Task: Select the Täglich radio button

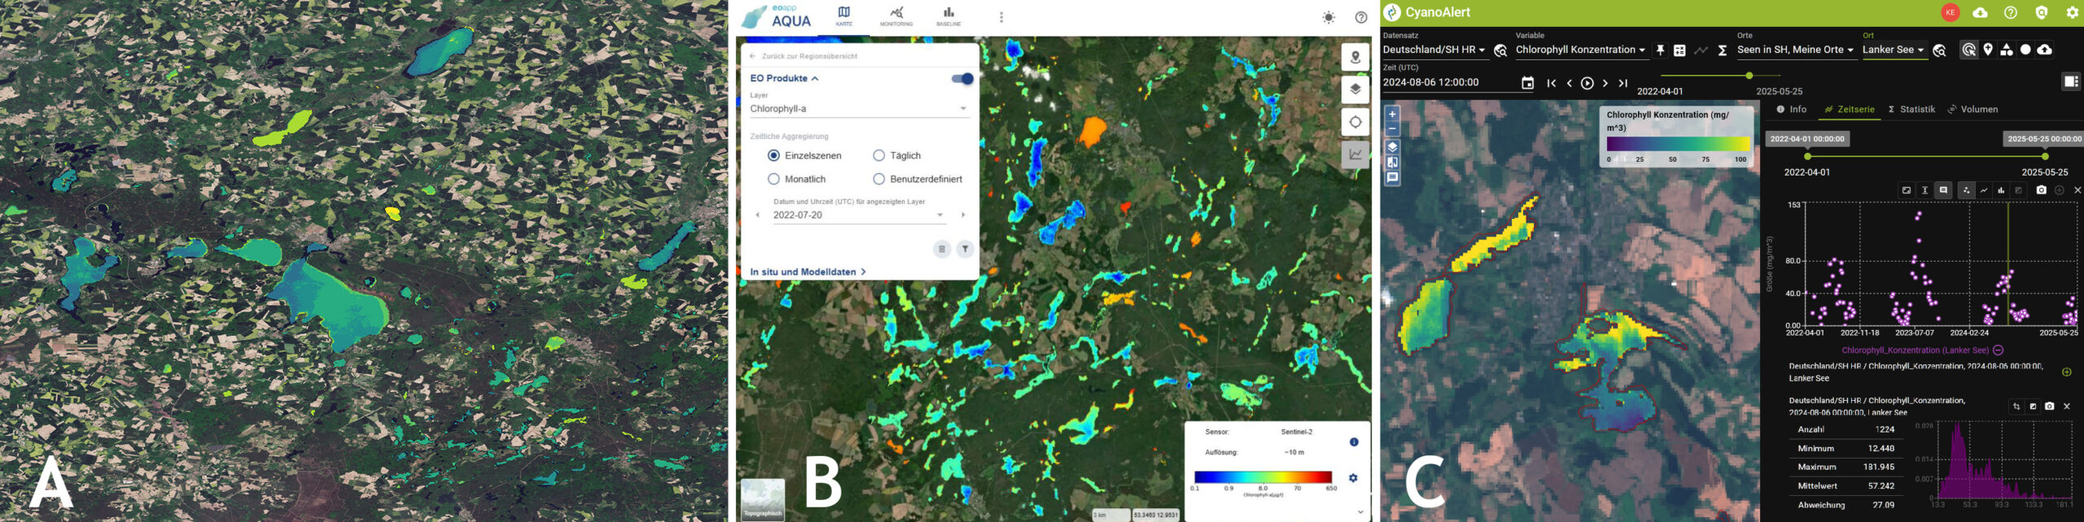Action: (879, 155)
